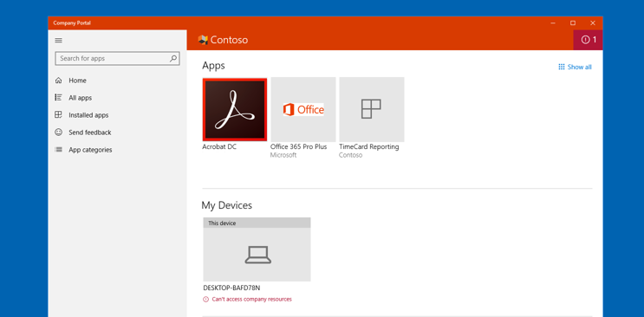The height and width of the screenshot is (317, 644).
Task: Click the search magnifier icon
Action: pos(173,58)
